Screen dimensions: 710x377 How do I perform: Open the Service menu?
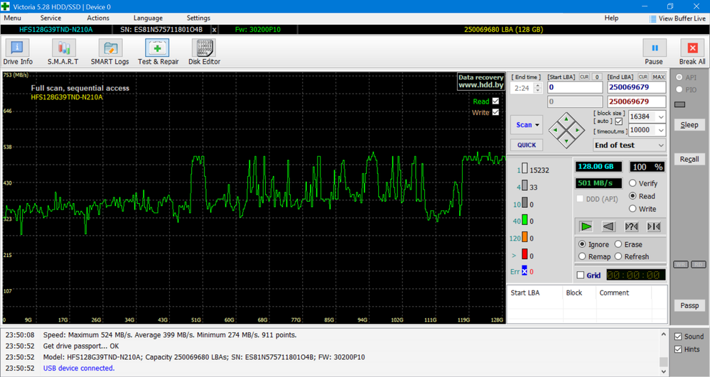tap(50, 18)
